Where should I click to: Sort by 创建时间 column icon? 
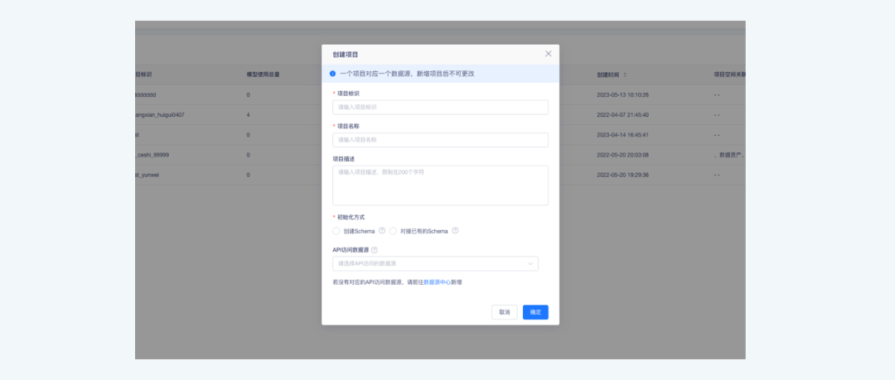click(x=625, y=75)
